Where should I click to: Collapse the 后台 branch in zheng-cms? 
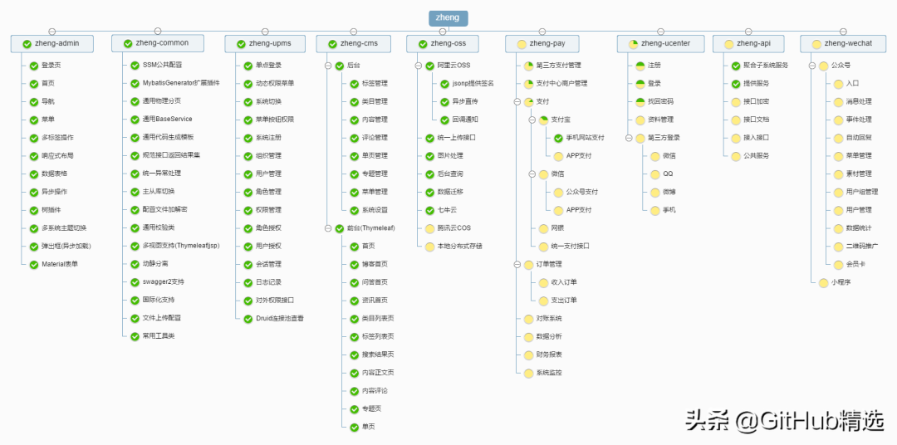click(328, 66)
